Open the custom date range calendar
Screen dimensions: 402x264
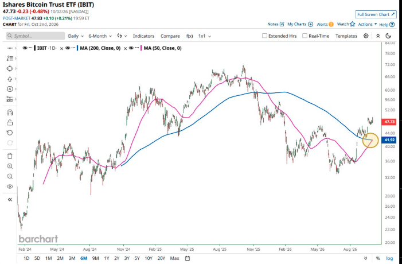click(188, 258)
